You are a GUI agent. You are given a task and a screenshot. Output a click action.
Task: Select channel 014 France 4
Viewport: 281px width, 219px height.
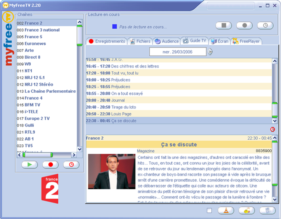click(47, 98)
